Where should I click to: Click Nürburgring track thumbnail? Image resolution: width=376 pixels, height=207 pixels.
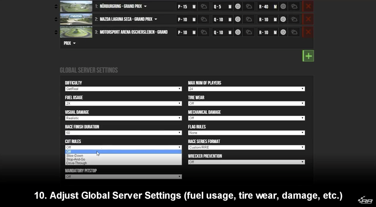[76, 6]
